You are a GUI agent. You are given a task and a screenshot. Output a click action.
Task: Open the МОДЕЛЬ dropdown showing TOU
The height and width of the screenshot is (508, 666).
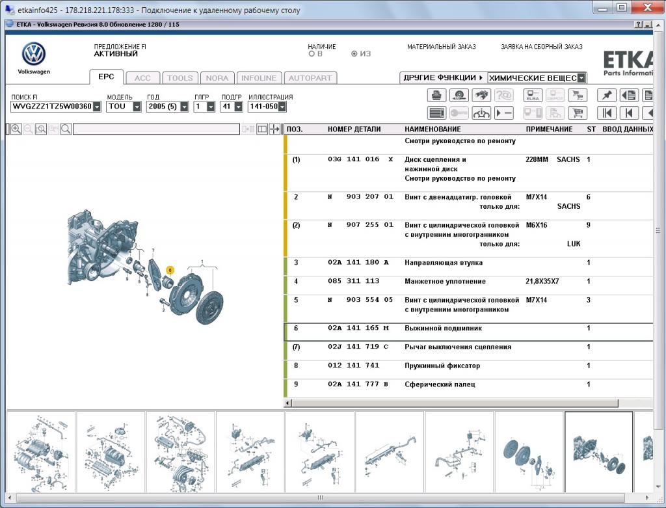[x=137, y=107]
